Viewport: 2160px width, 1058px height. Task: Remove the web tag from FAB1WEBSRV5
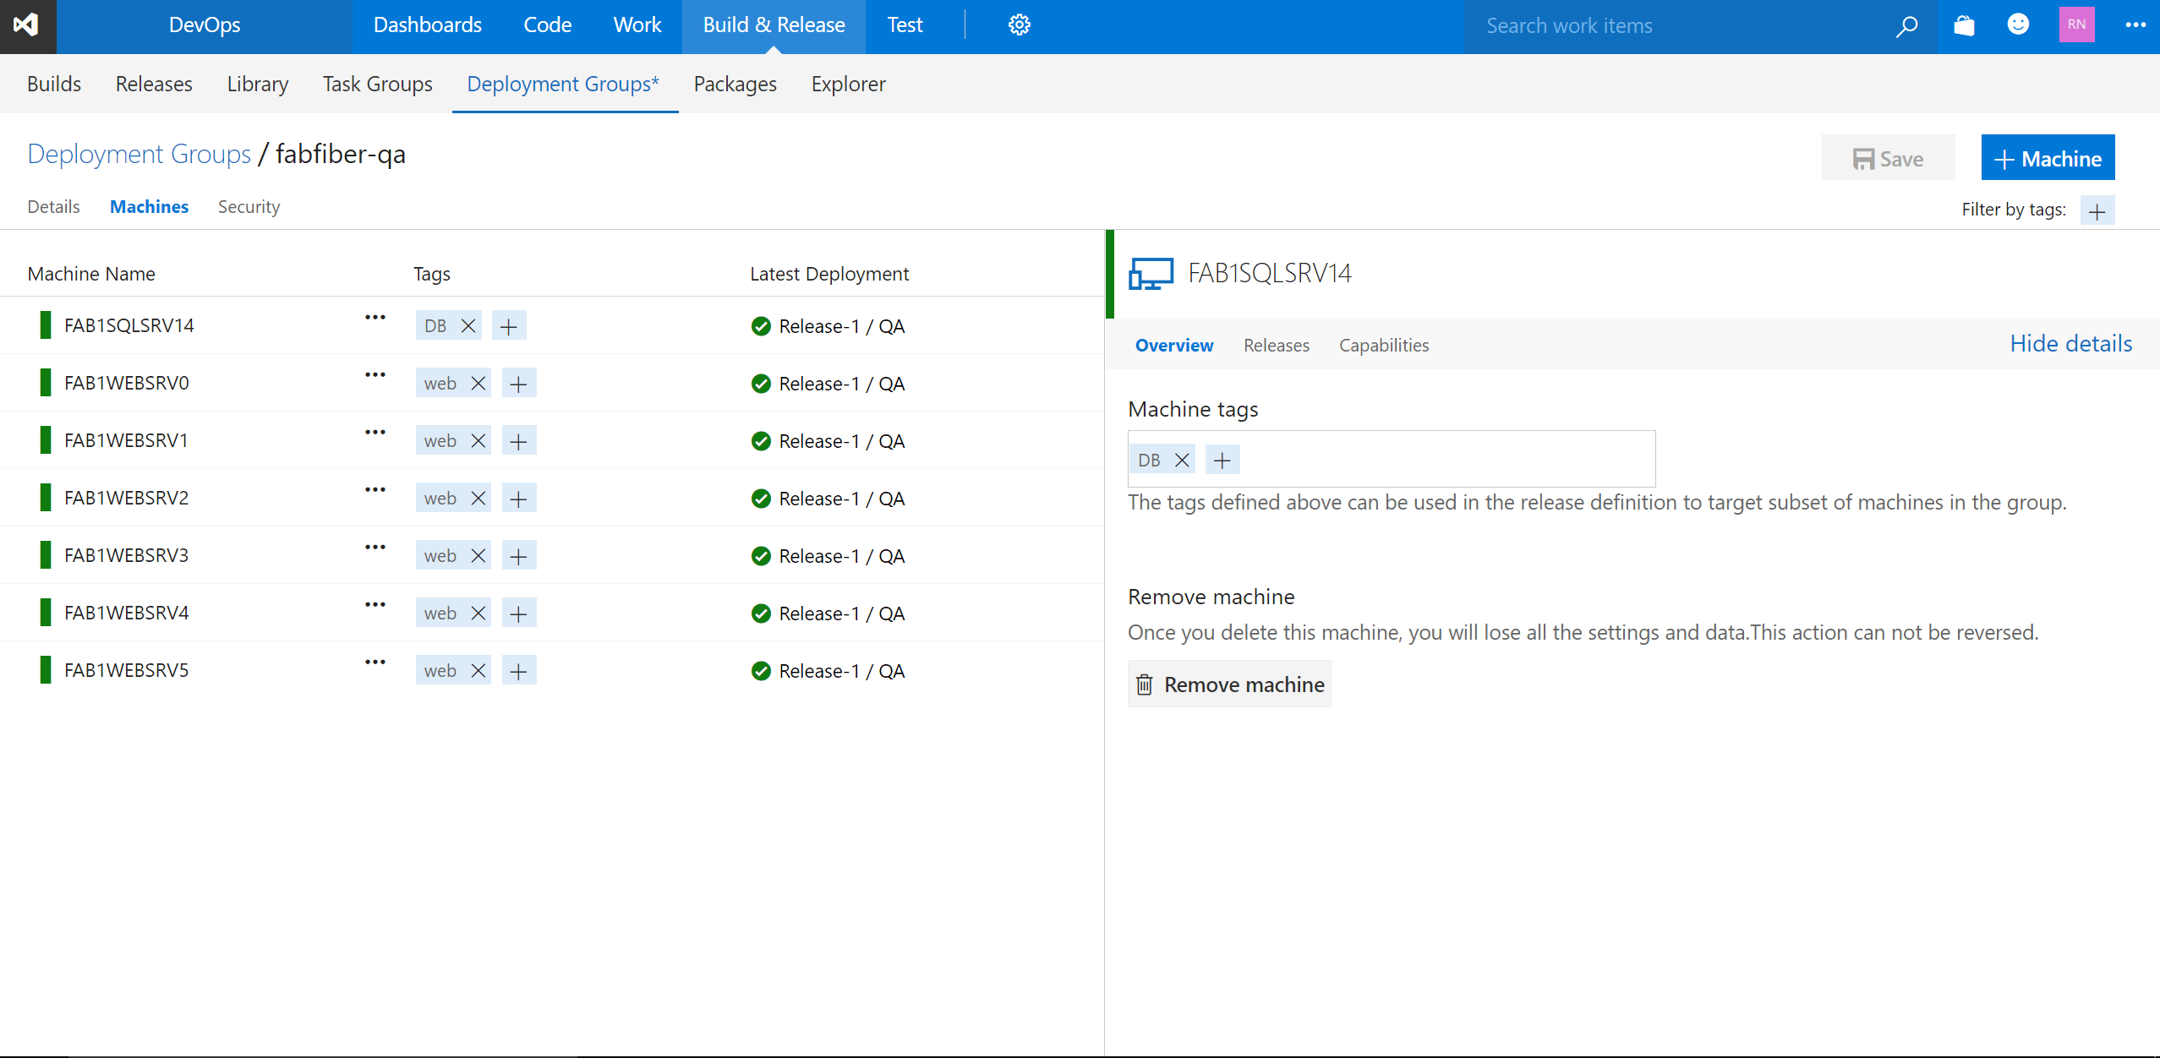click(x=478, y=669)
